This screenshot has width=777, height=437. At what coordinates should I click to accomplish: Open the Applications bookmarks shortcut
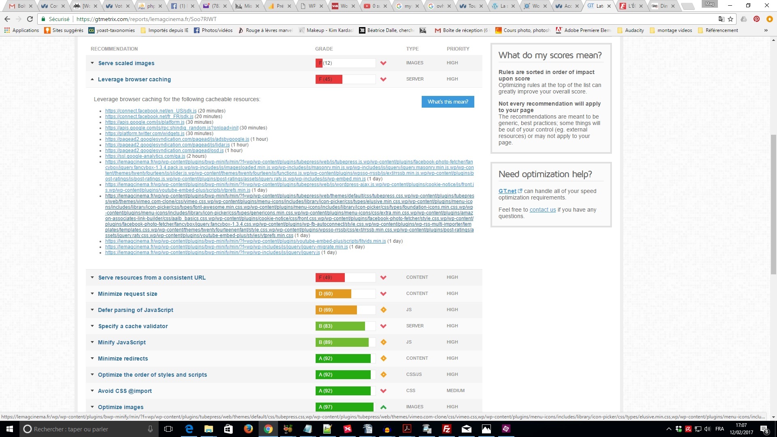point(21,30)
